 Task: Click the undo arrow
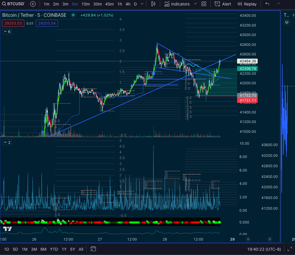(x=267, y=4)
